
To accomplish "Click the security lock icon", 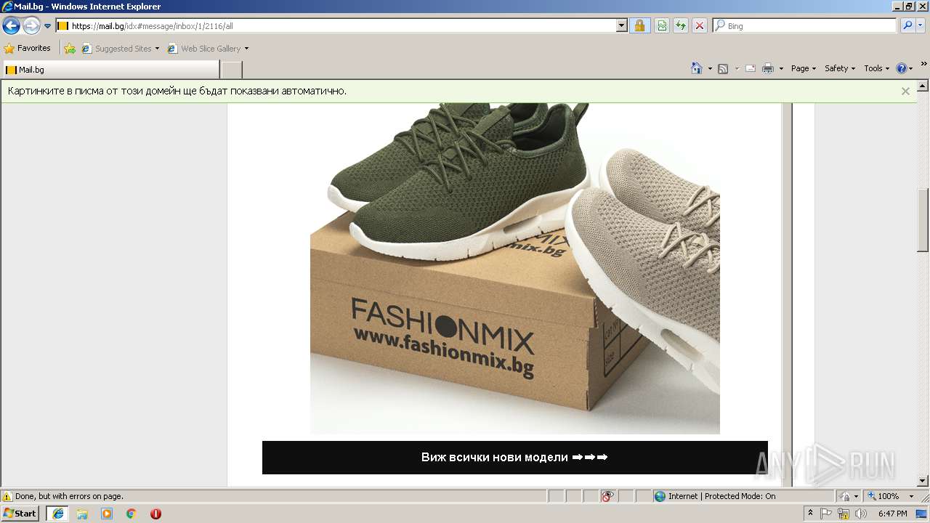I will click(639, 26).
